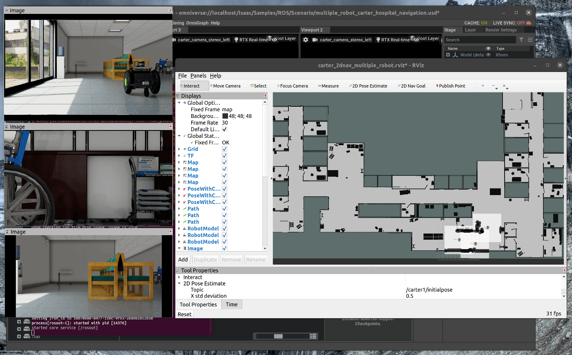Click Viewport 2 camera carter_camera_stereo_left
This screenshot has width=572, height=355.
[x=342, y=40]
